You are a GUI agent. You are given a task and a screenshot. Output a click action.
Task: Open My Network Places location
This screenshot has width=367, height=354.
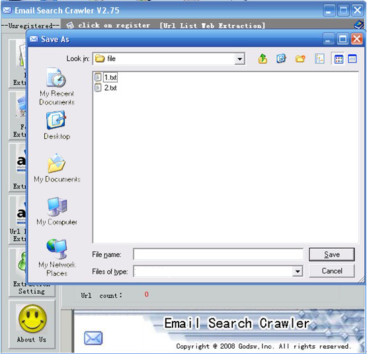(x=57, y=257)
